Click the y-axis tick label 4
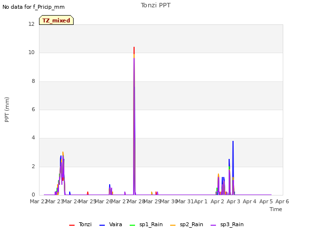This screenshot has height=234, width=312. click(33, 137)
